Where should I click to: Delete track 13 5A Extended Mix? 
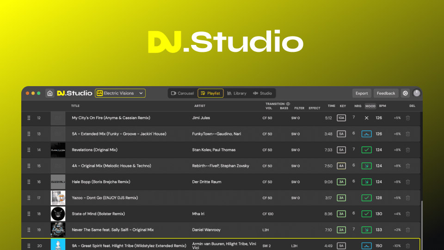(x=408, y=134)
